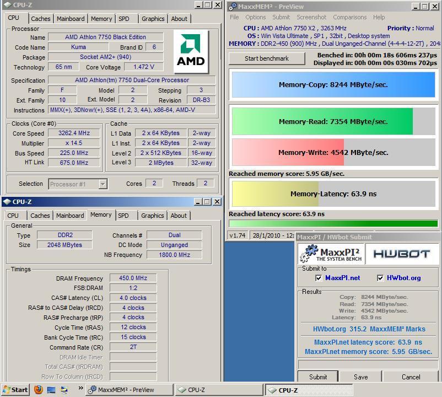Click the Core Speed 3262.4 MHz value

pyautogui.click(x=74, y=133)
